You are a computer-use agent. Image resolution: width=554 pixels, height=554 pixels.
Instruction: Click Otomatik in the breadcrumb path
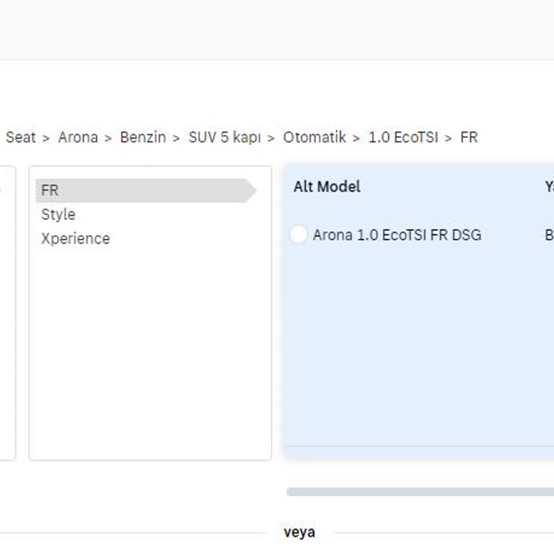315,137
